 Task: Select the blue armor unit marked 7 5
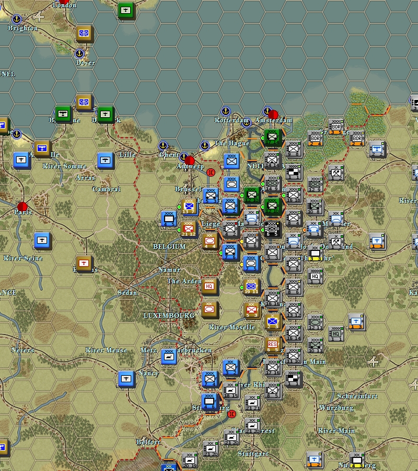(251, 263)
